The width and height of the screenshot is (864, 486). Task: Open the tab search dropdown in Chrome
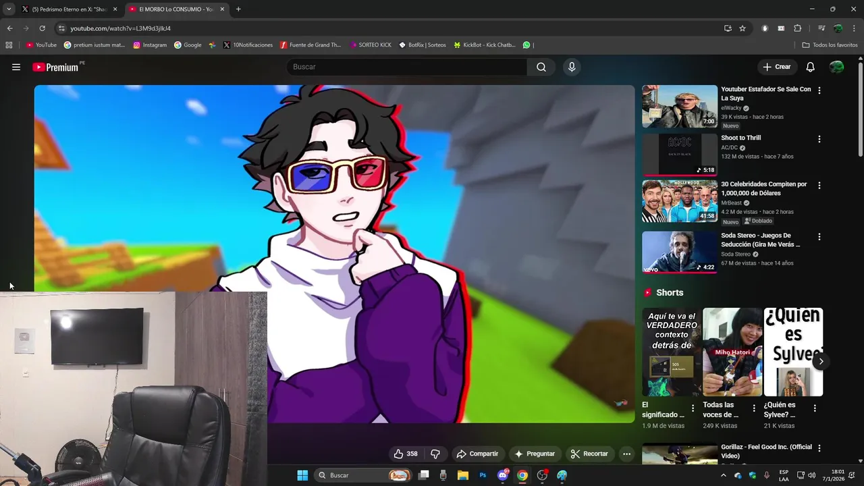point(9,9)
